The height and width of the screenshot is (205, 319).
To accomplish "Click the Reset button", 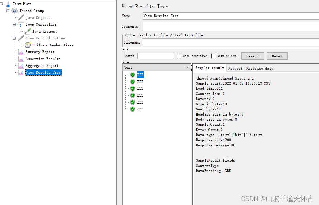I will coord(277,56).
